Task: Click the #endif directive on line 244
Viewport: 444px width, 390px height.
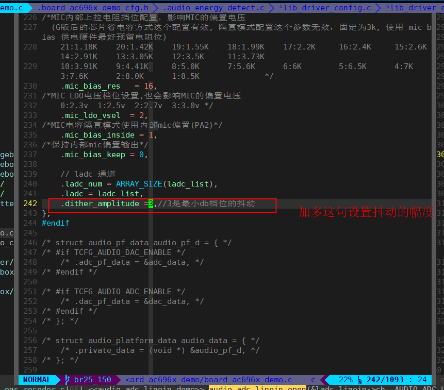Action: 56,223
